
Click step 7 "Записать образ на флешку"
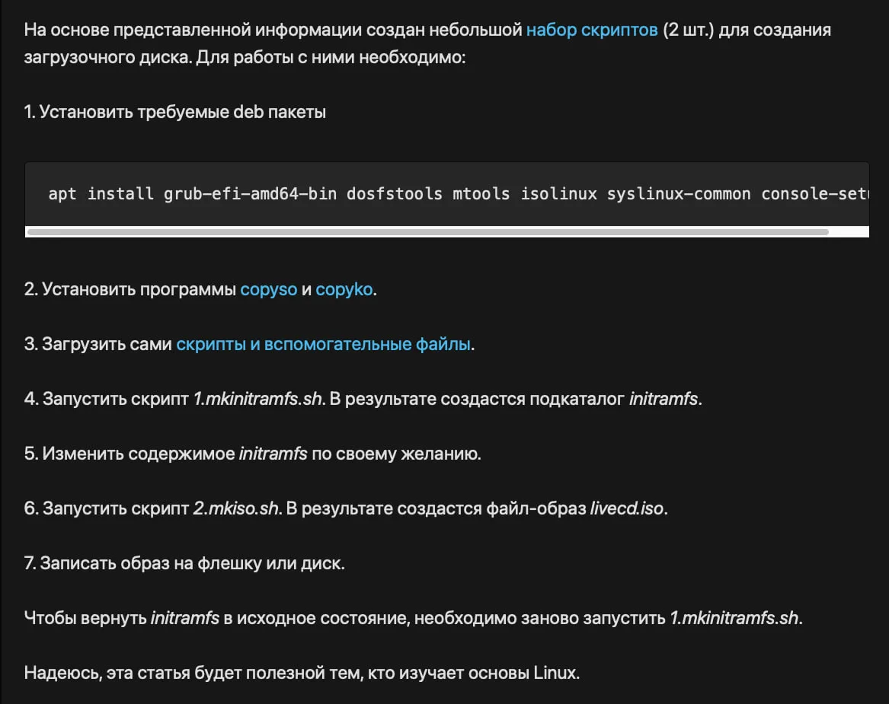[x=185, y=563]
